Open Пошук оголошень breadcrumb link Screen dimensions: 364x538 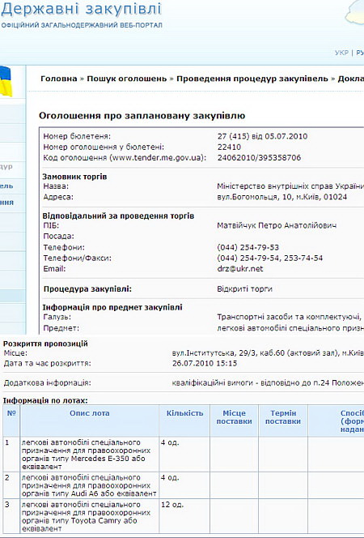click(127, 79)
